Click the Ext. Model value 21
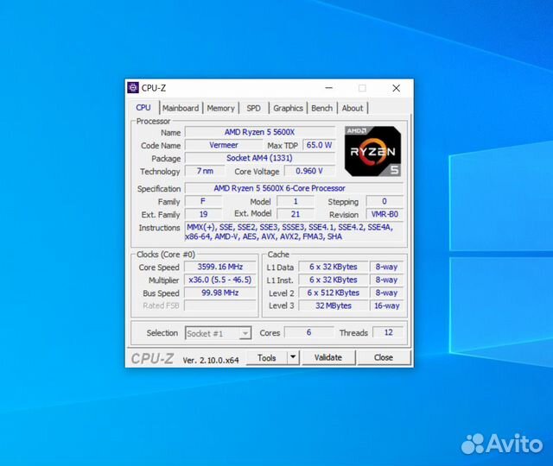This screenshot has width=553, height=466. pyautogui.click(x=296, y=214)
